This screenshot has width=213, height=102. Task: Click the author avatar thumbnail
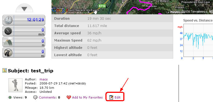[x=15, y=85]
